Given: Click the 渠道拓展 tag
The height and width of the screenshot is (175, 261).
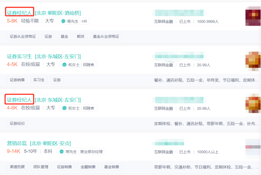Looking at the screenshot, I should pyautogui.click(x=17, y=167).
